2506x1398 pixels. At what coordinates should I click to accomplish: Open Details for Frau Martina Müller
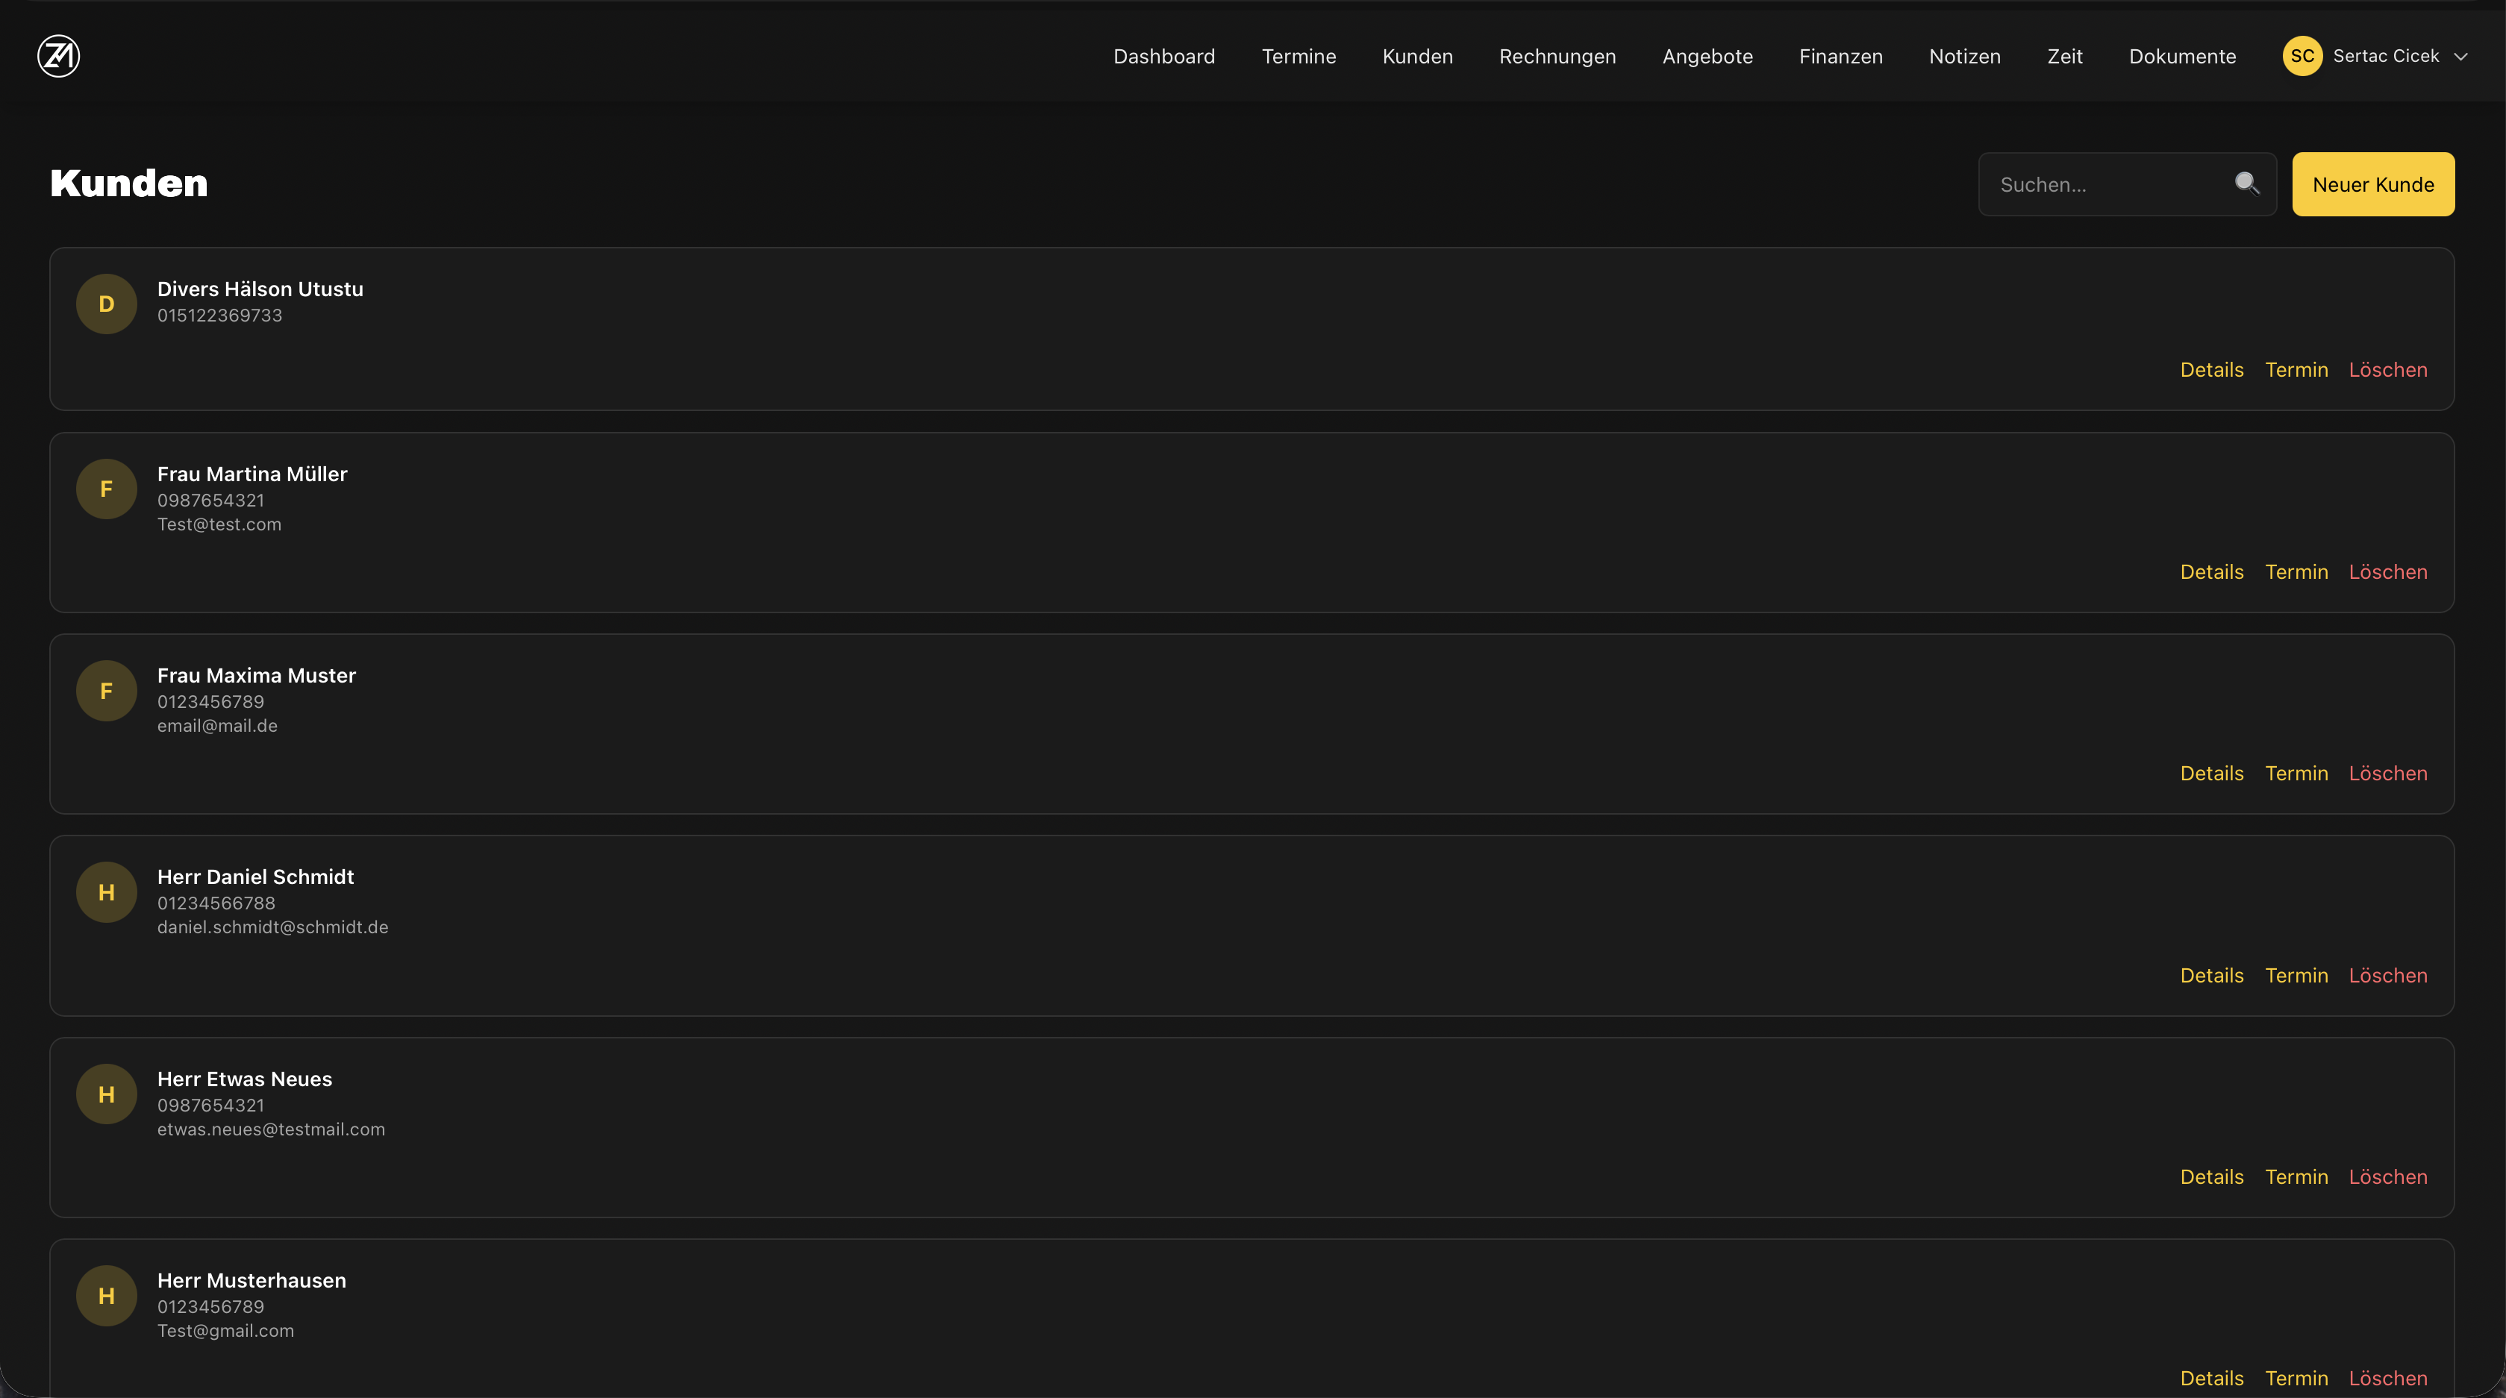2211,571
